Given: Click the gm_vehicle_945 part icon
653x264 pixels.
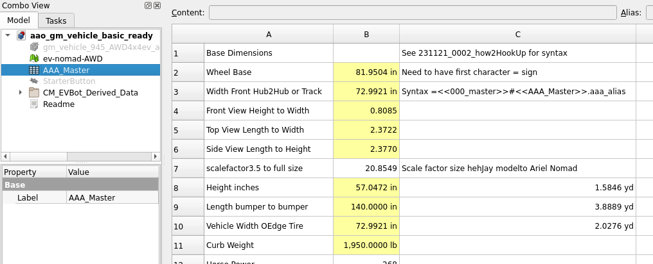Looking at the screenshot, I should [35, 47].
